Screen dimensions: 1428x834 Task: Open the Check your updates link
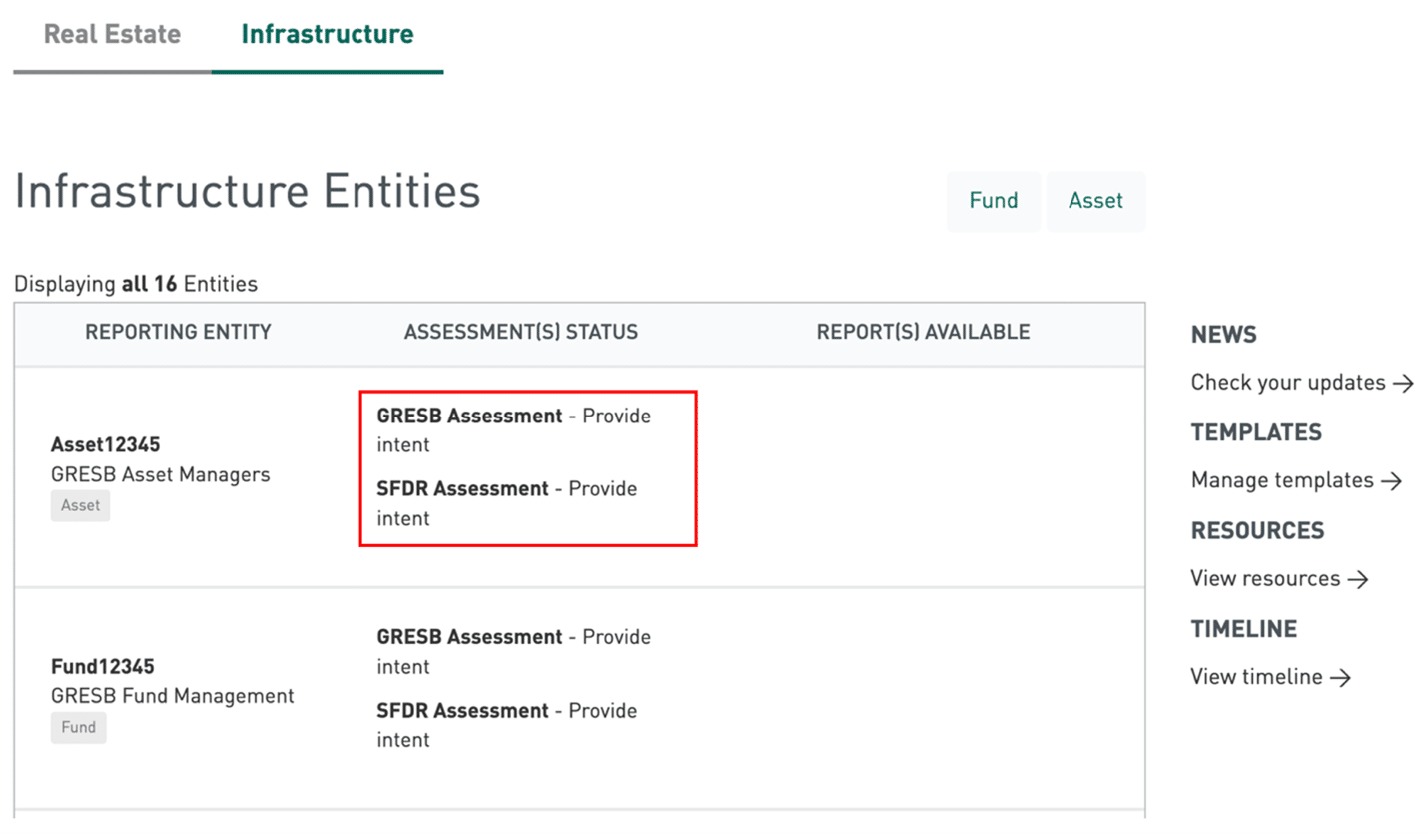tap(1287, 383)
